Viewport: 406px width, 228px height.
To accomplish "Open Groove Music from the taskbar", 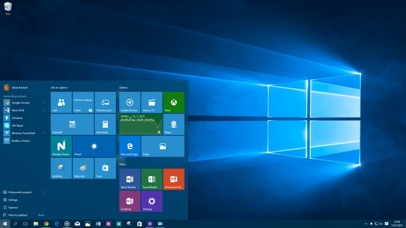I will coord(67,224).
